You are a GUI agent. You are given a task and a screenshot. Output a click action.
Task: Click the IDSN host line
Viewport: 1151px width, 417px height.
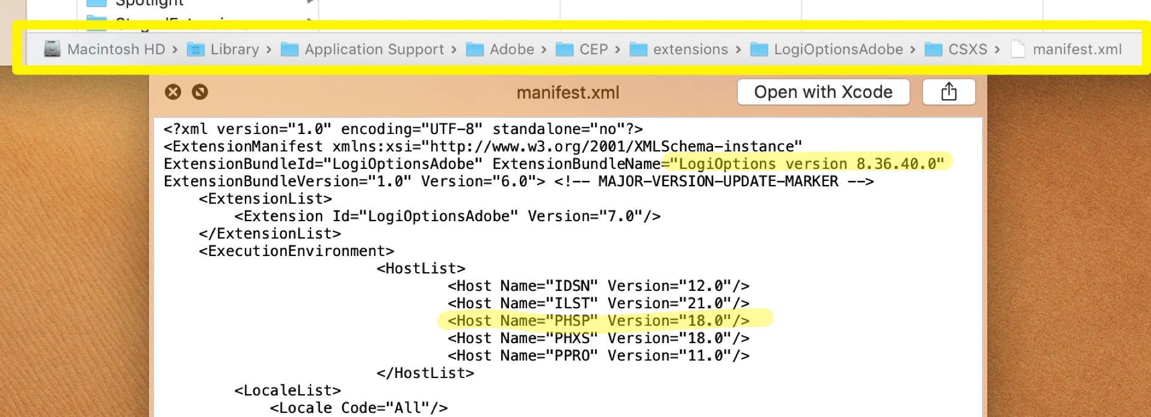[x=599, y=286]
